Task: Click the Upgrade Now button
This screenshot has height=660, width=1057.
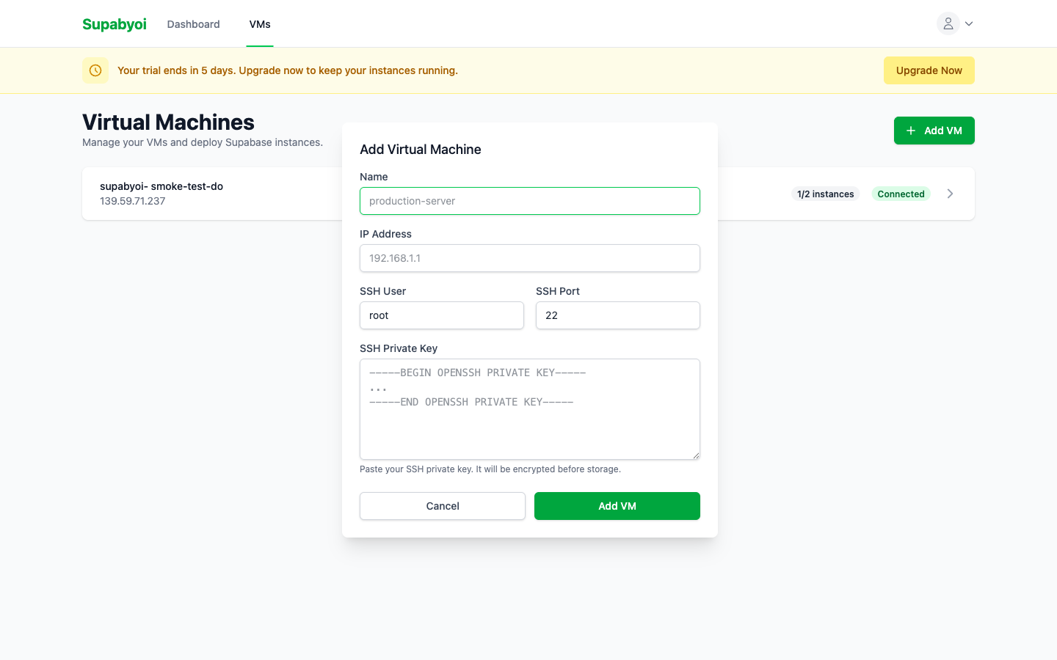Action: [x=929, y=70]
